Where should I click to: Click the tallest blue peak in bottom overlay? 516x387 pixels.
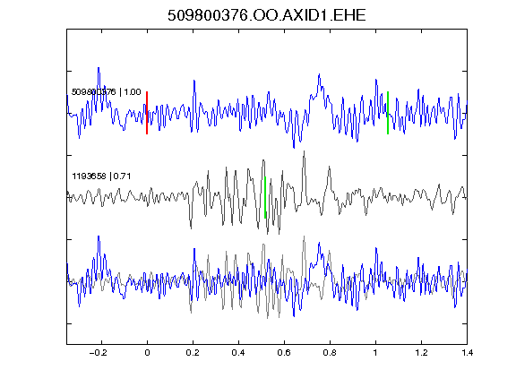pyautogui.click(x=99, y=236)
